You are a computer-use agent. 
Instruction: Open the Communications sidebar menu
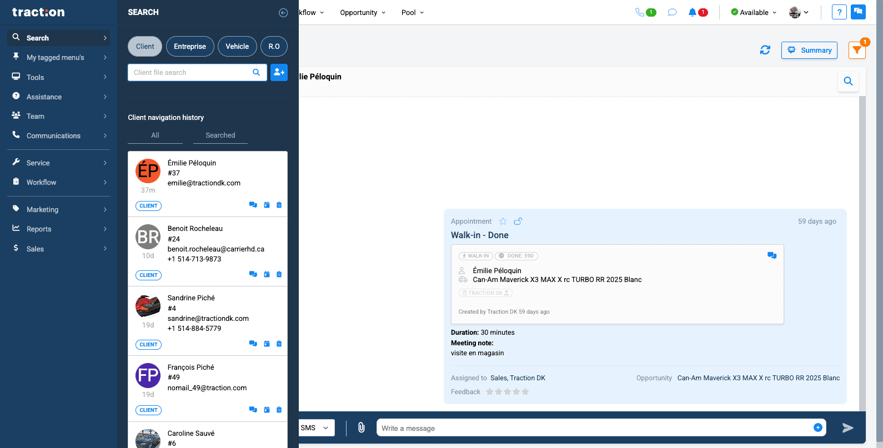[x=59, y=135]
